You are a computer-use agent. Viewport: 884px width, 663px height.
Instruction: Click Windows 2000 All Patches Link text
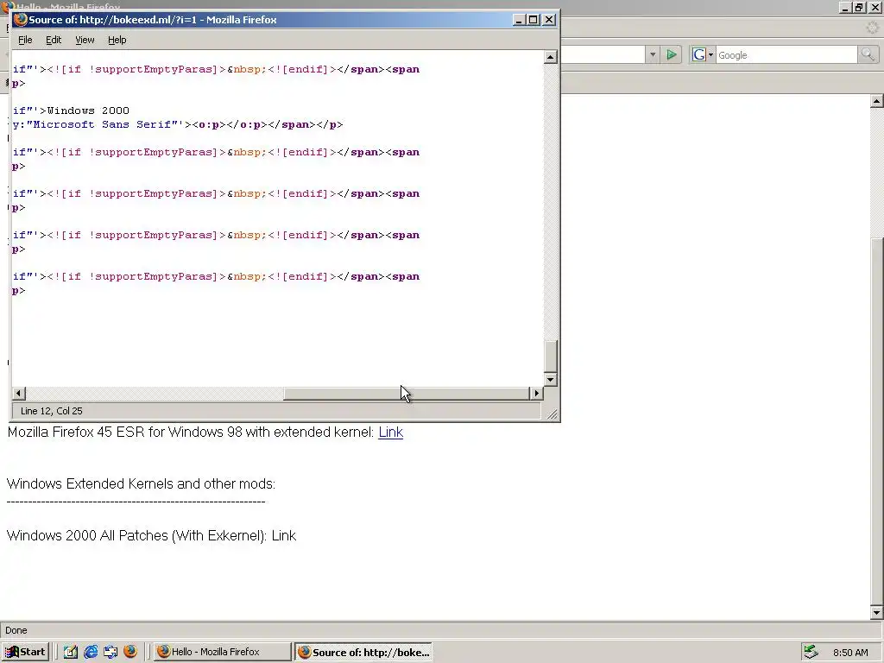point(283,535)
